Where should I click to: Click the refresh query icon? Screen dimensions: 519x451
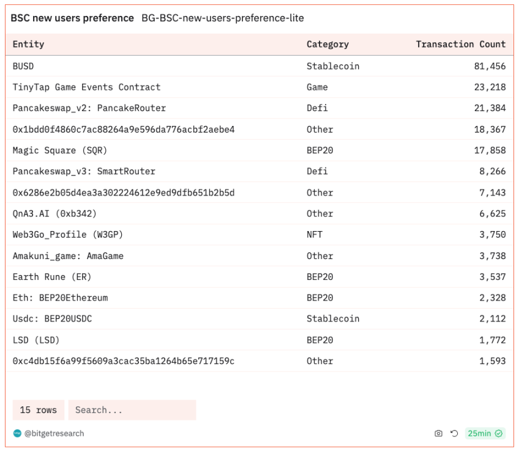(454, 433)
